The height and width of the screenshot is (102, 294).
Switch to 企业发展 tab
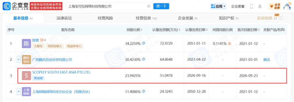click(188, 18)
